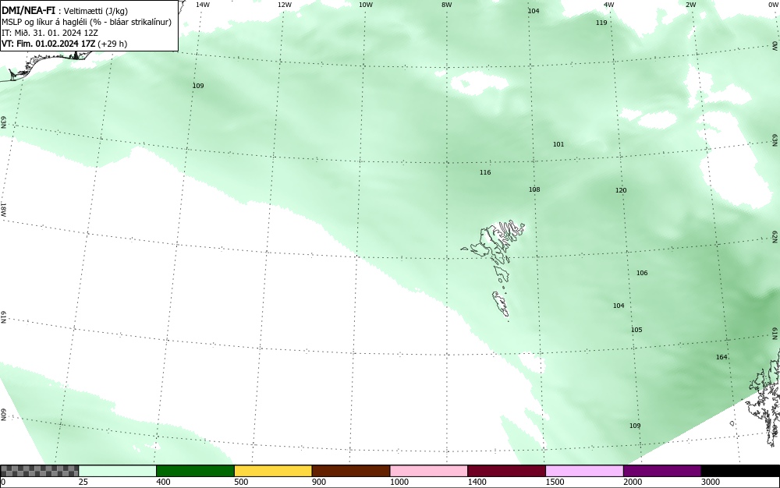This screenshot has width=780, height=488.
Task: Click the legend scale label 500
Action: pyautogui.click(x=241, y=482)
